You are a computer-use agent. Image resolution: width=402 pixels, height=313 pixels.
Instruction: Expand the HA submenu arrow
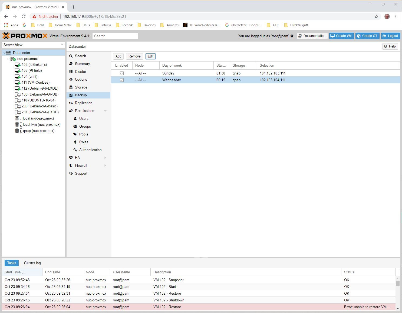tap(105, 158)
